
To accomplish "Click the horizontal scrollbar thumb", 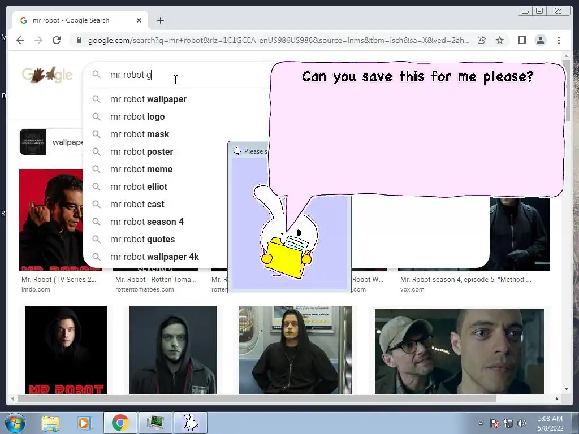I will 257,398.
